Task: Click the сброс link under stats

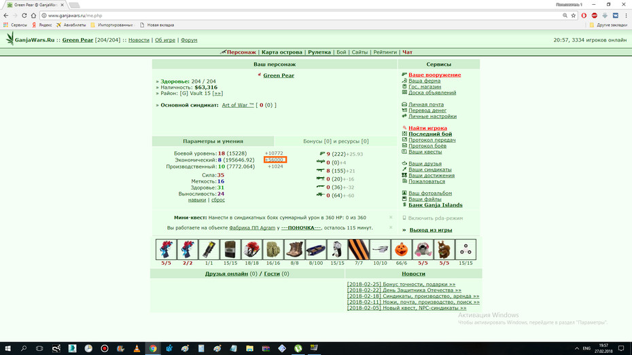Action: 218,200
